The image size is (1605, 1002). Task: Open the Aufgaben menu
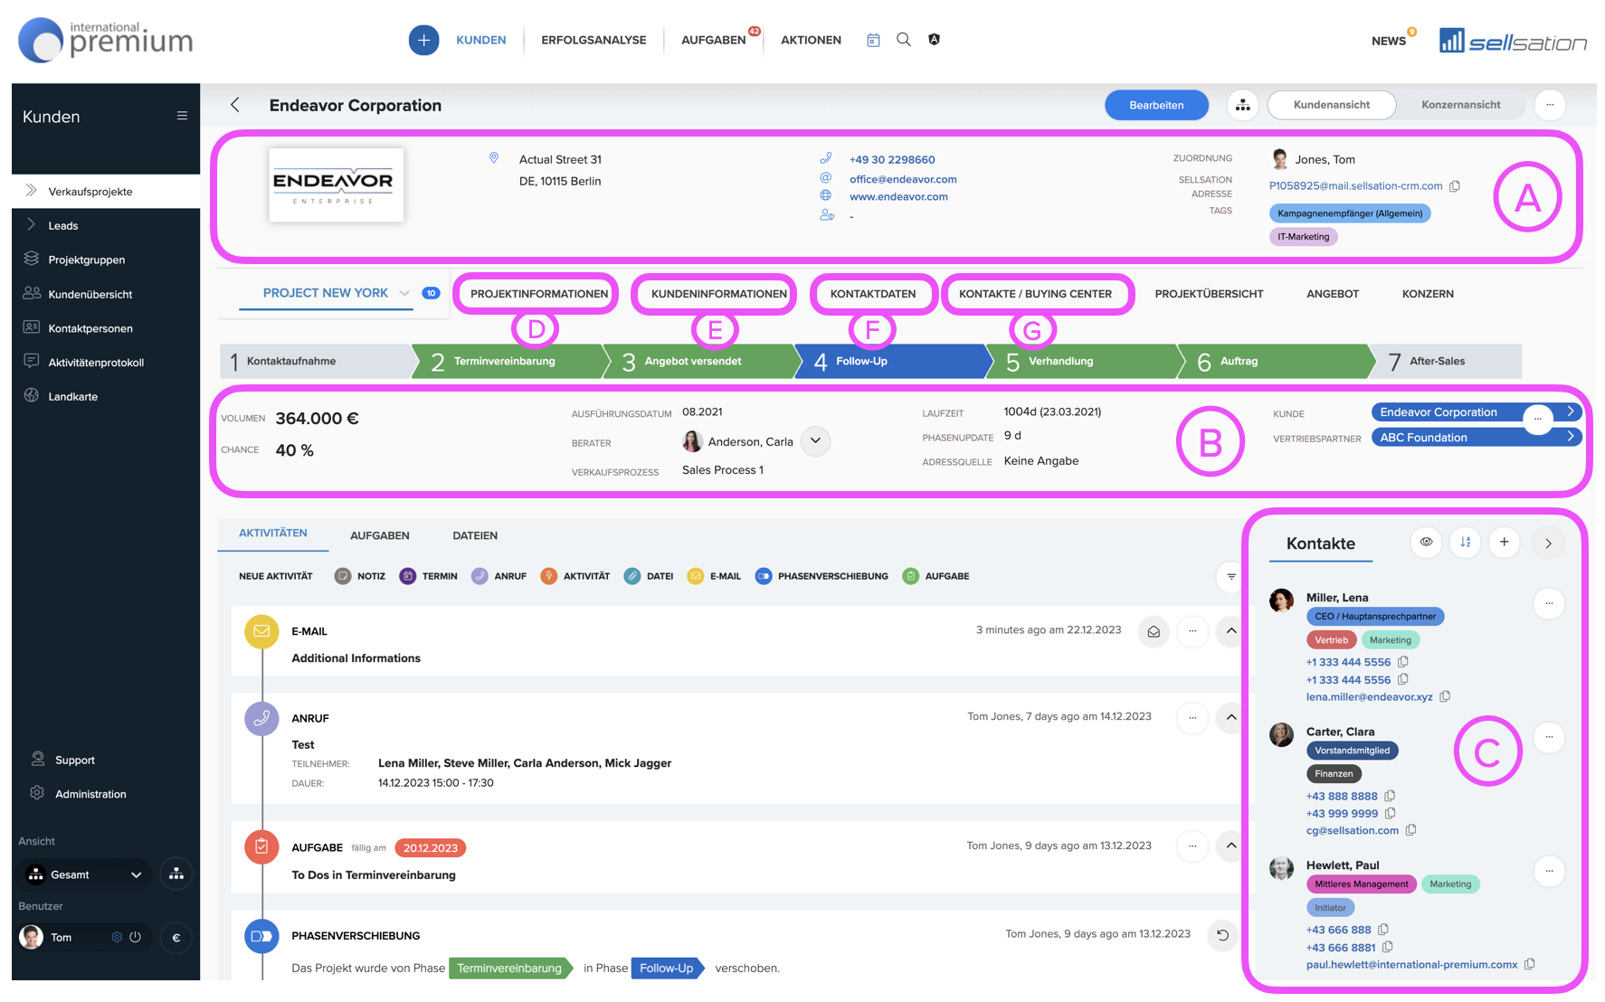click(x=714, y=40)
